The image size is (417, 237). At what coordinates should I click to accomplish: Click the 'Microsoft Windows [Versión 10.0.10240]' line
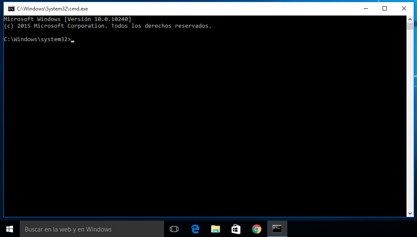click(x=68, y=19)
